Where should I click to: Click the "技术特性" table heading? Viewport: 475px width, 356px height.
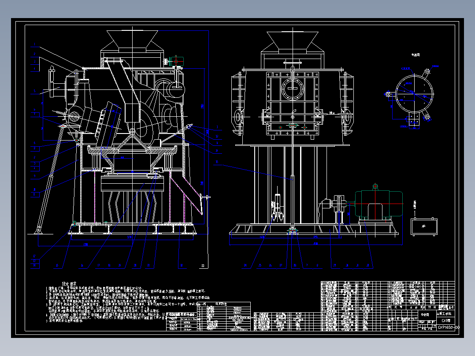click(222, 304)
